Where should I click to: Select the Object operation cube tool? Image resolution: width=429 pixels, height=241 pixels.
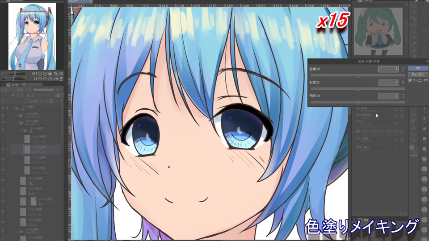(x=414, y=19)
